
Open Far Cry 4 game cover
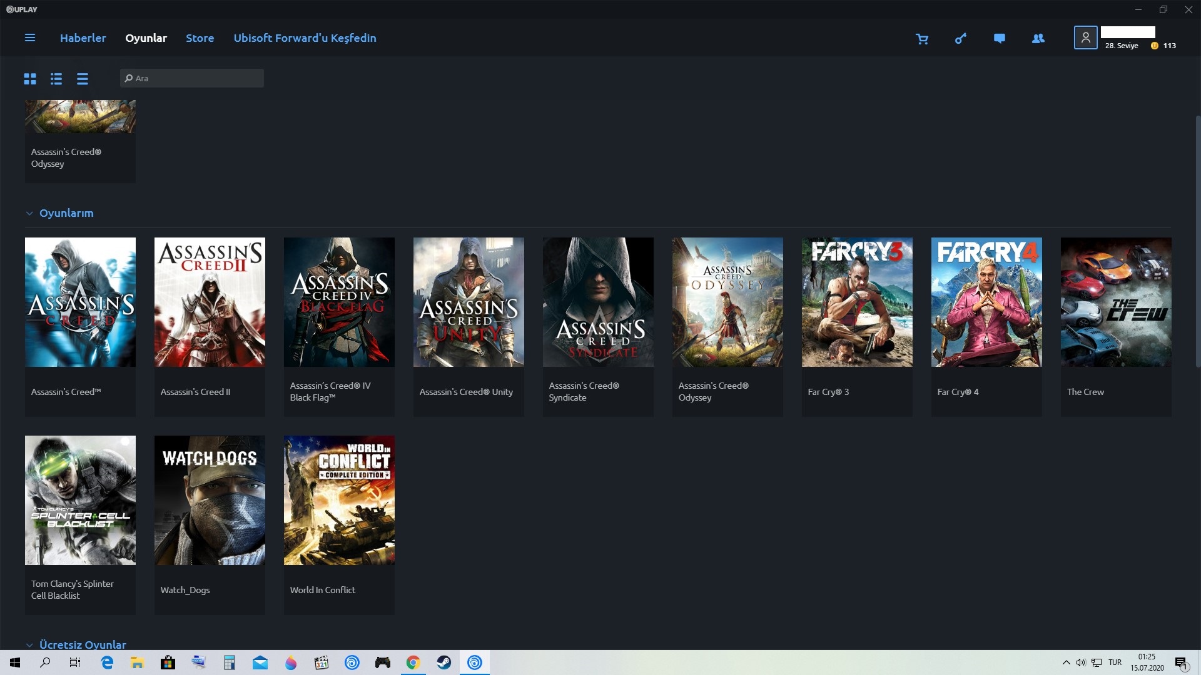pyautogui.click(x=986, y=302)
